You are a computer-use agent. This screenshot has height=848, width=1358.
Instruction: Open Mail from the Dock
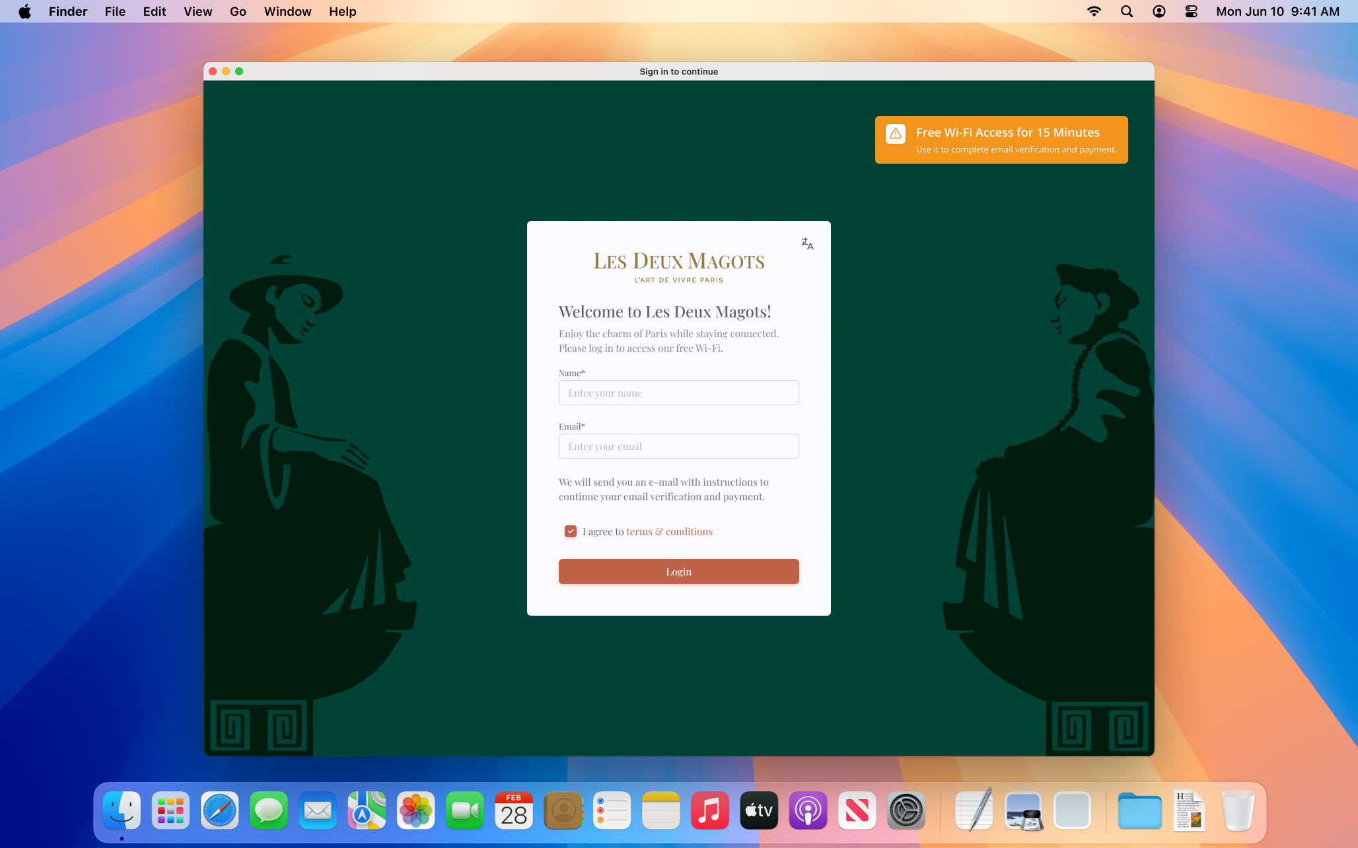click(318, 810)
